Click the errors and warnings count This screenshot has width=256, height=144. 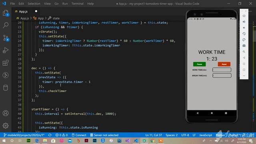(62, 135)
